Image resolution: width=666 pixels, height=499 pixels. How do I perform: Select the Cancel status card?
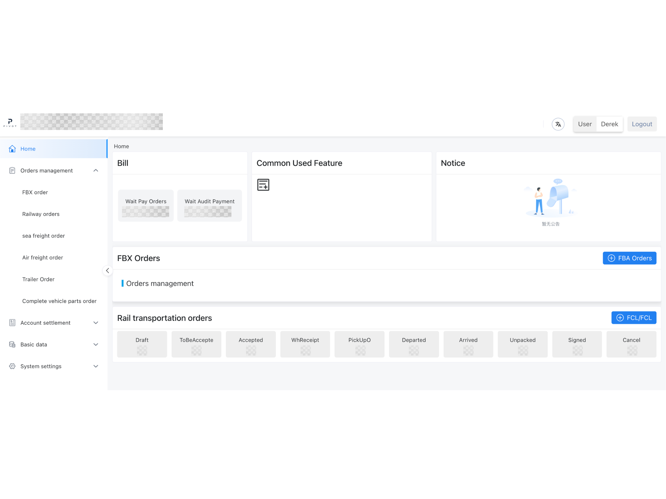pyautogui.click(x=631, y=344)
